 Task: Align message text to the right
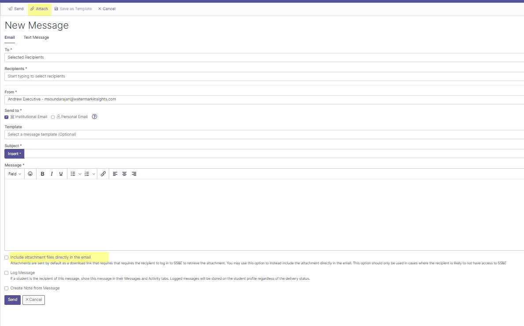click(134, 174)
